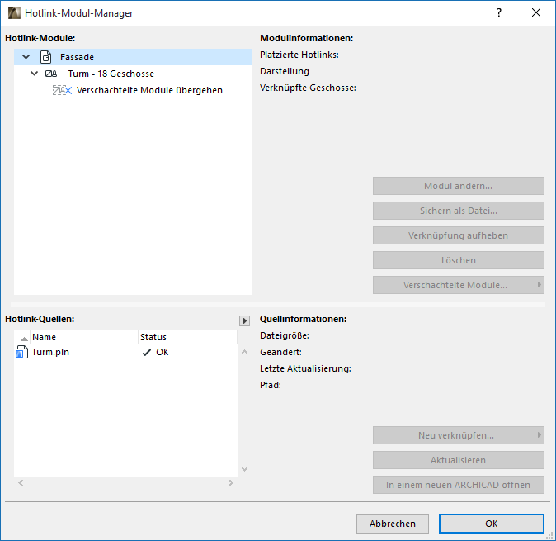
Task: Cancel the dialog with Abbrechen
Action: [392, 524]
